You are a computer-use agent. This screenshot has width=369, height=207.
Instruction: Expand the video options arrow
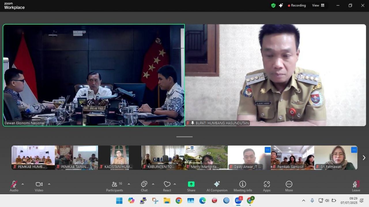pyautogui.click(x=49, y=184)
